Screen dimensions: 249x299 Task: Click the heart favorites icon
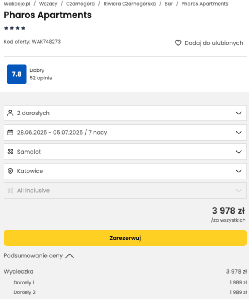pos(178,43)
